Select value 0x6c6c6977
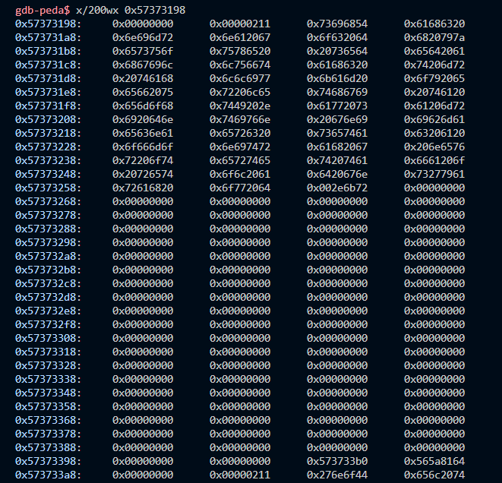The image size is (502, 483). tap(240, 78)
